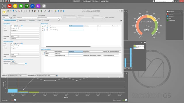Click Postadress Adress field
Viewport: 184px width, 103px height.
click(x=25, y=30)
